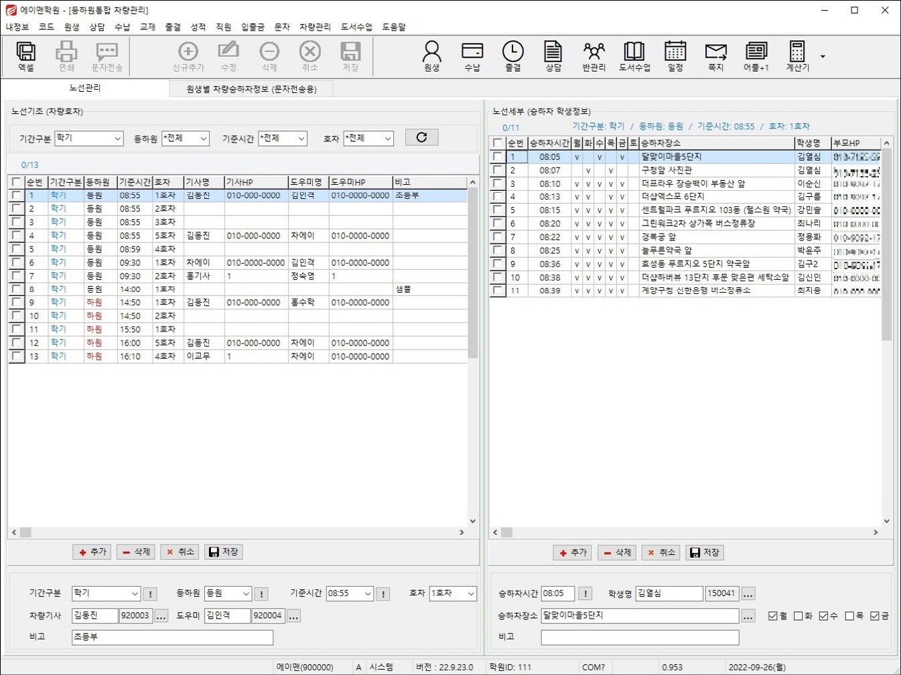Image resolution: width=901 pixels, height=675 pixels.
Task: Click the student list vertical scrollbar
Action: (886, 331)
